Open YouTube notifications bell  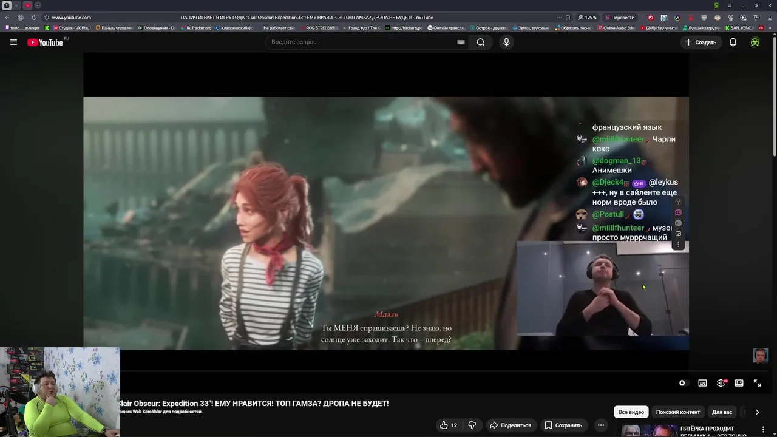(733, 42)
